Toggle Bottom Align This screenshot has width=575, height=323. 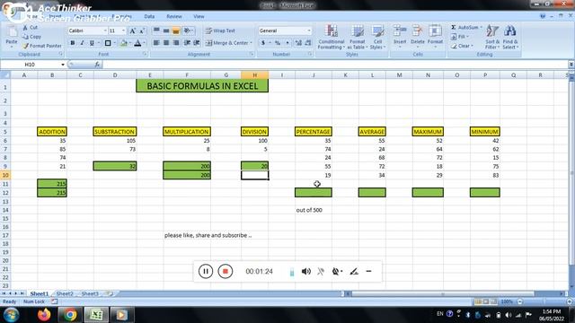coord(176,31)
